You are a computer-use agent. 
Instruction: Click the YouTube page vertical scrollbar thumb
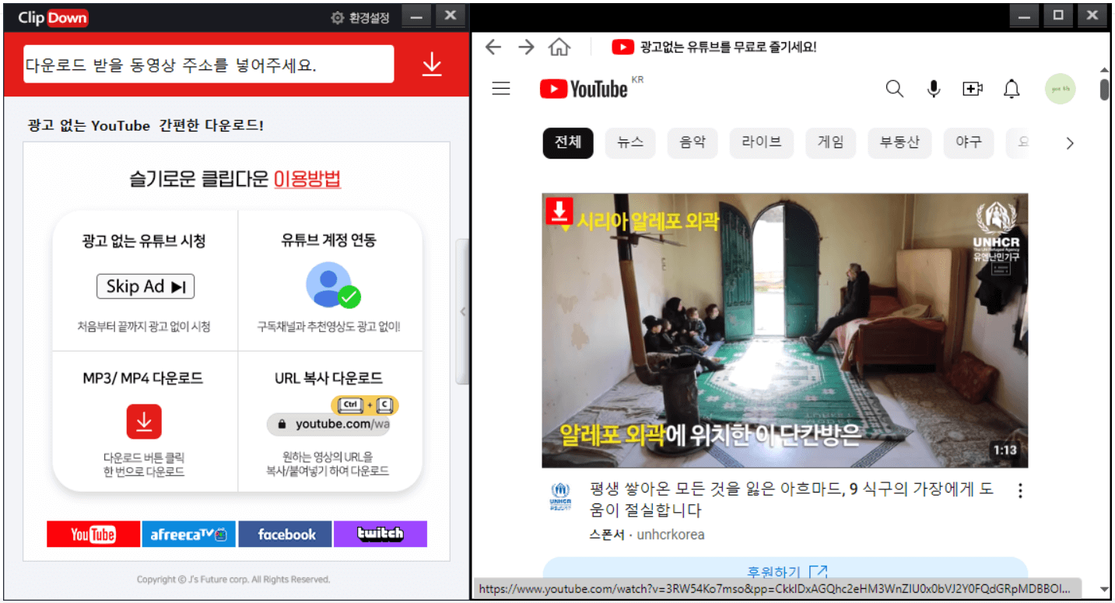tap(1104, 88)
